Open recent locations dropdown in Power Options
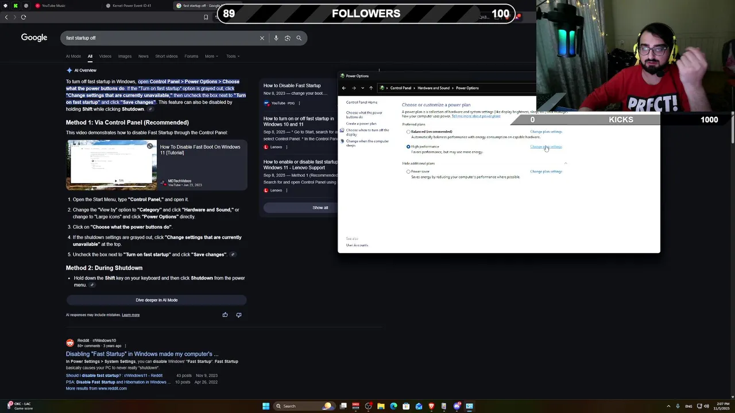 click(362, 88)
